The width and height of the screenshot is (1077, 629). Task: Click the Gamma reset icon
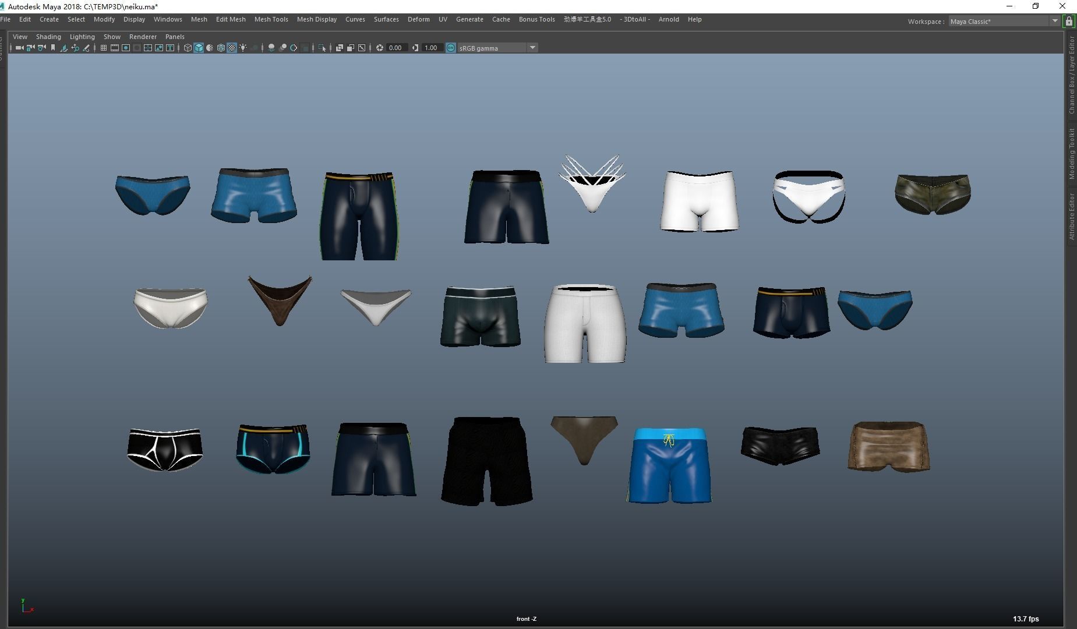415,48
